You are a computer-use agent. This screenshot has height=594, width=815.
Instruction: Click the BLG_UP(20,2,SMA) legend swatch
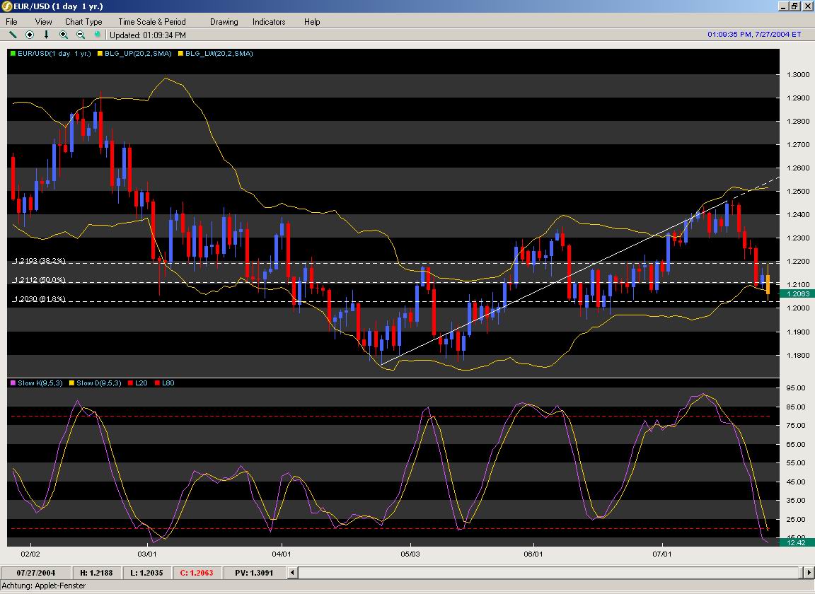click(x=100, y=54)
